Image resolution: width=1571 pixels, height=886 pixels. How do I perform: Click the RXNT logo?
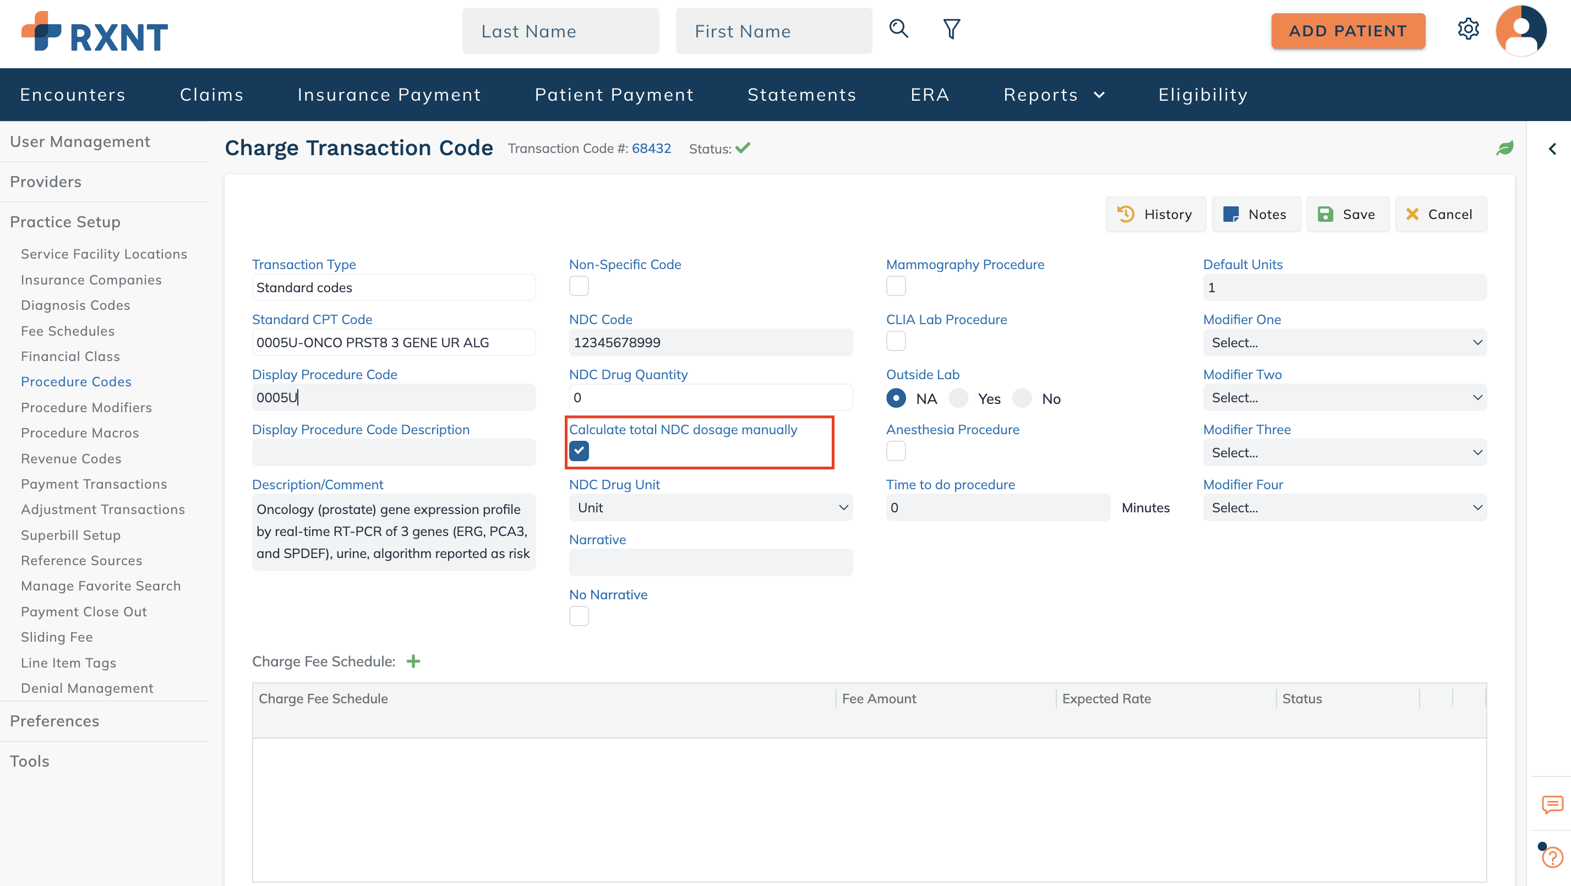[95, 32]
